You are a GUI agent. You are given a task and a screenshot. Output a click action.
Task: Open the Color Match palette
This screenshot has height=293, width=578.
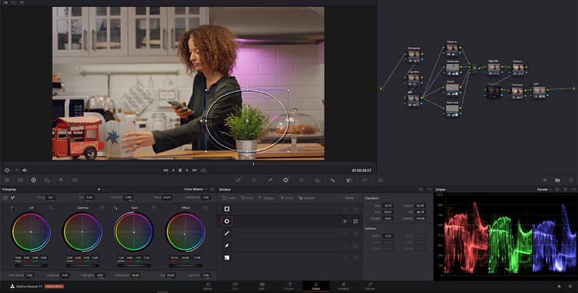coord(20,180)
